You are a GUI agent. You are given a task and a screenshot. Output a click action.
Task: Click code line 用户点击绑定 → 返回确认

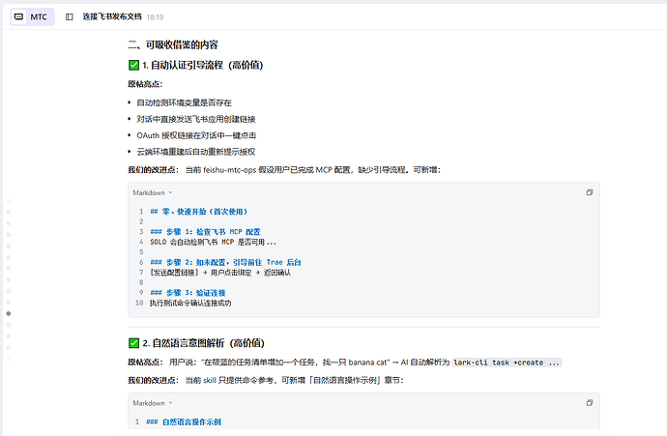tap(220, 273)
